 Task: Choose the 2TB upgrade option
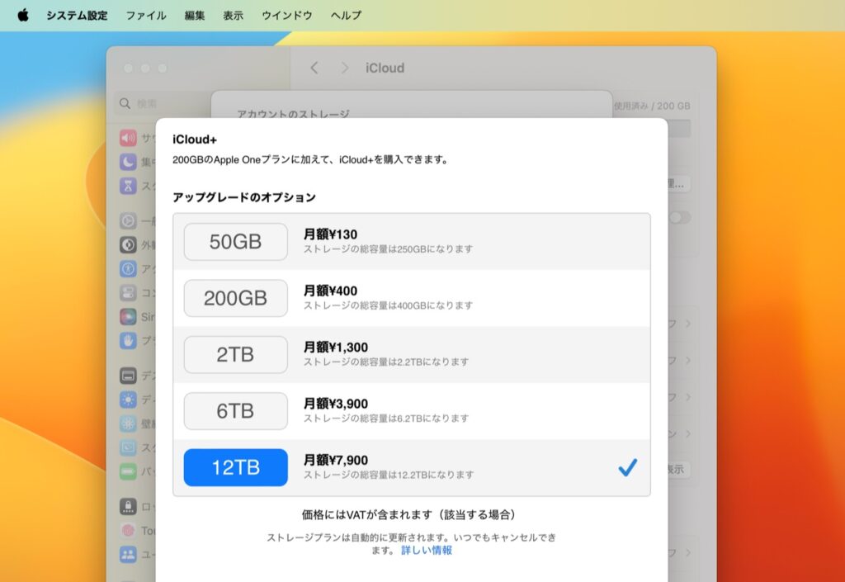point(235,354)
